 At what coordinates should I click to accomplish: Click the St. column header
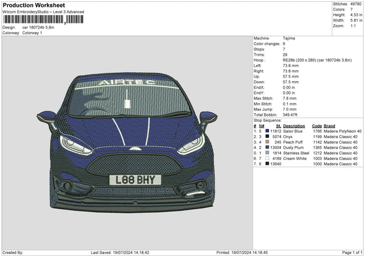point(277,125)
